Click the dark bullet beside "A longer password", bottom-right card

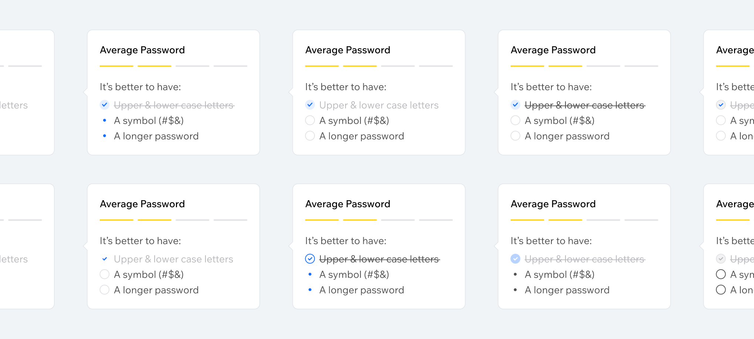point(515,290)
